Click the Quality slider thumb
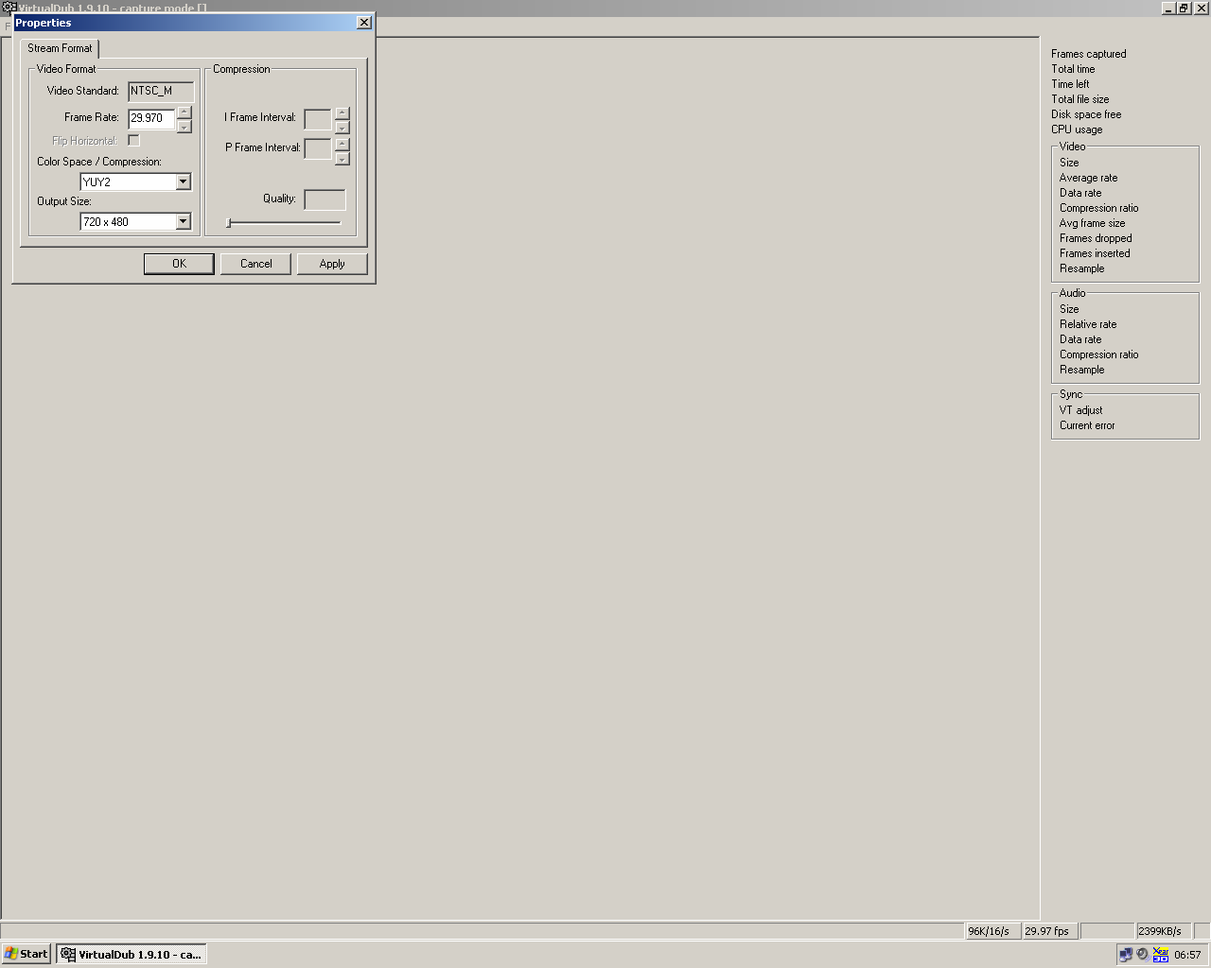 tap(228, 223)
